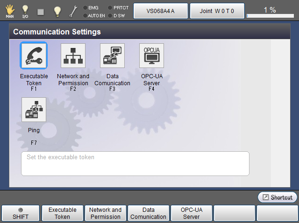299x223 pixels.
Task: Launch the Ping tool icon
Action: pyautogui.click(x=34, y=110)
